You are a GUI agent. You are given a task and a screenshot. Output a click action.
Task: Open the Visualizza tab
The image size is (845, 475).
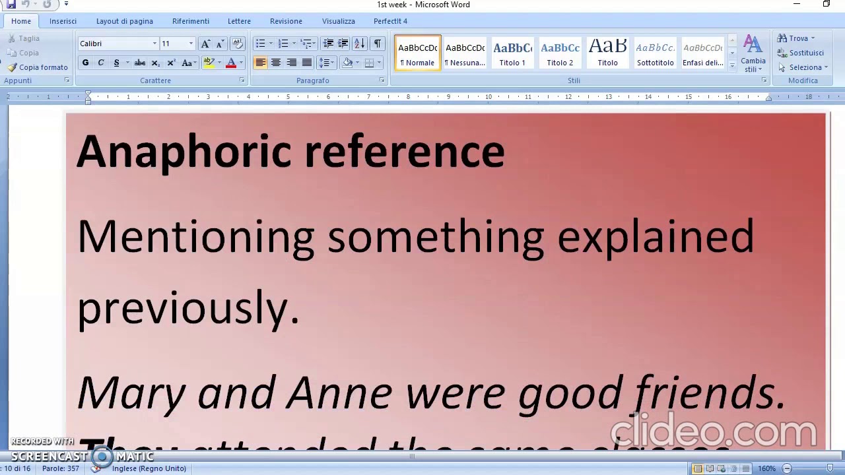click(x=339, y=21)
